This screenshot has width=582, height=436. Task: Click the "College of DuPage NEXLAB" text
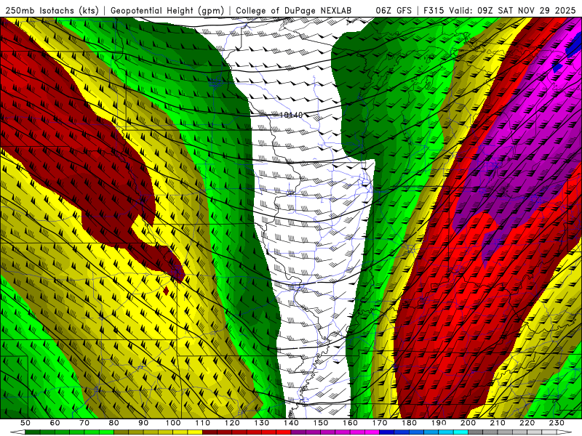pyautogui.click(x=294, y=11)
